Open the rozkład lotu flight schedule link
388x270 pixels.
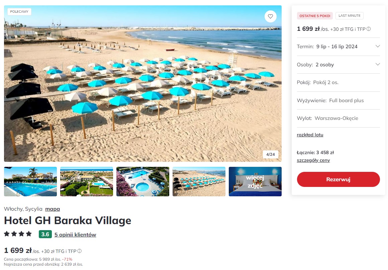tap(310, 135)
